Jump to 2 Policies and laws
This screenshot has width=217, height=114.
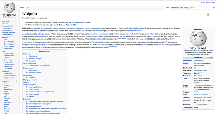(30, 63)
